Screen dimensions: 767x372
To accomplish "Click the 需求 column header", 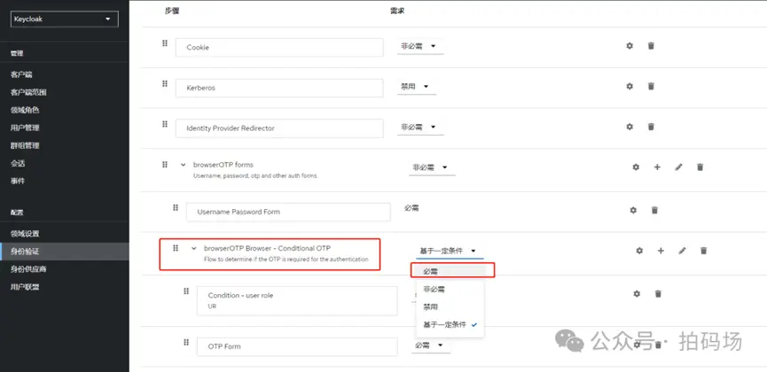I will point(397,11).
